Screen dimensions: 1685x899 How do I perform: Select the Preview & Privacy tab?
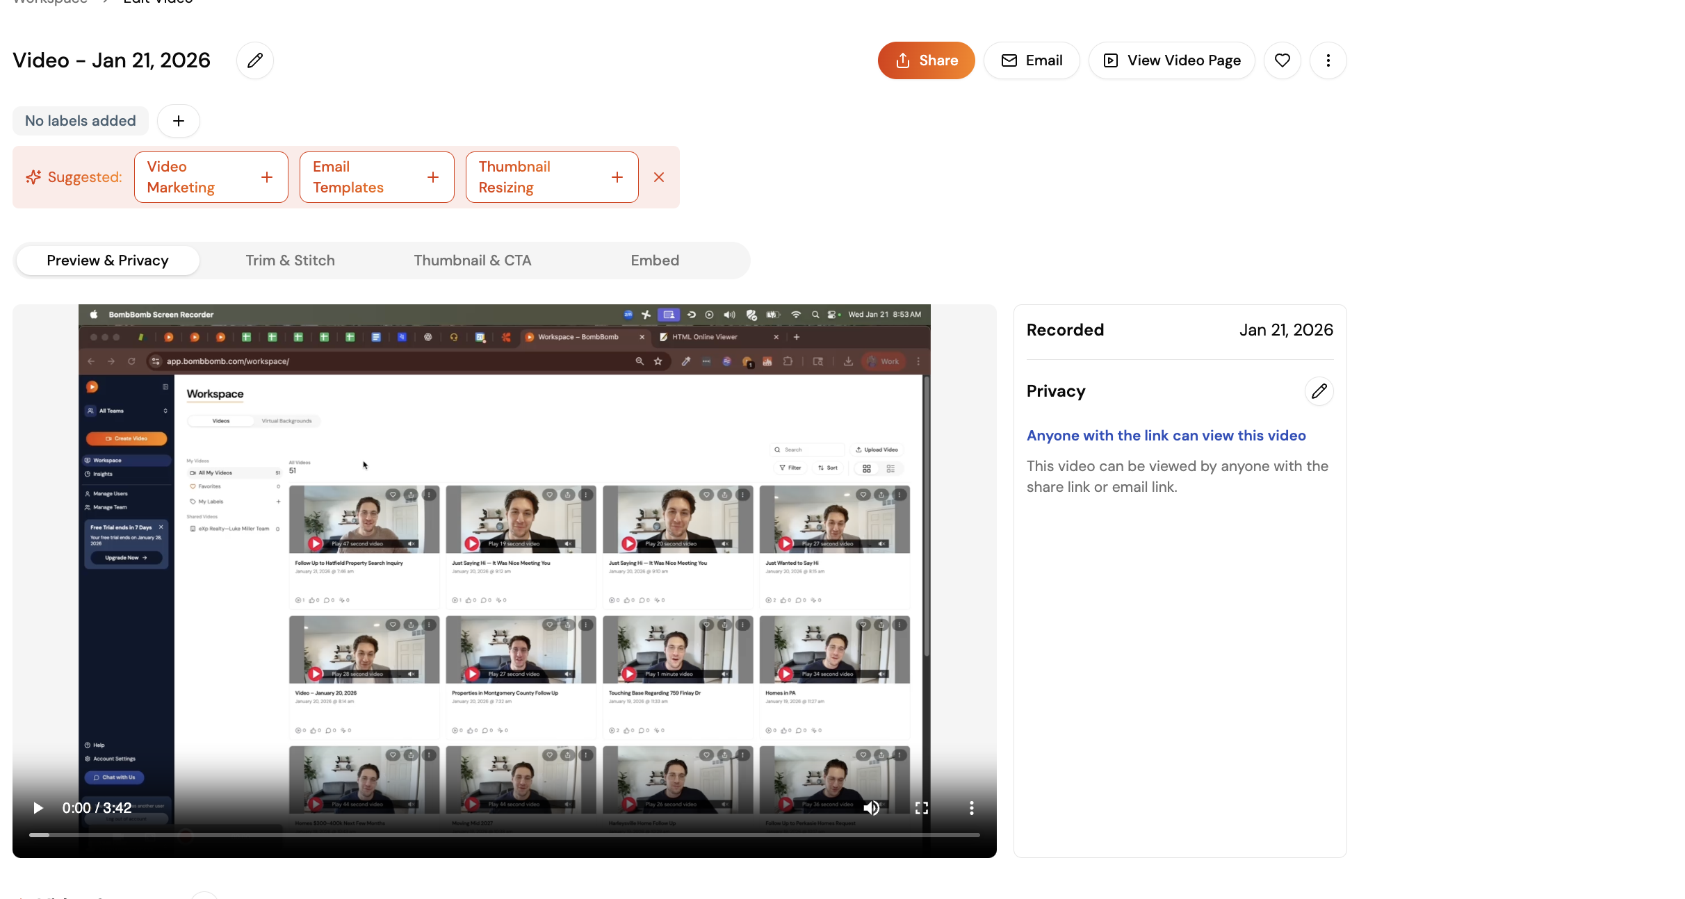click(x=108, y=261)
